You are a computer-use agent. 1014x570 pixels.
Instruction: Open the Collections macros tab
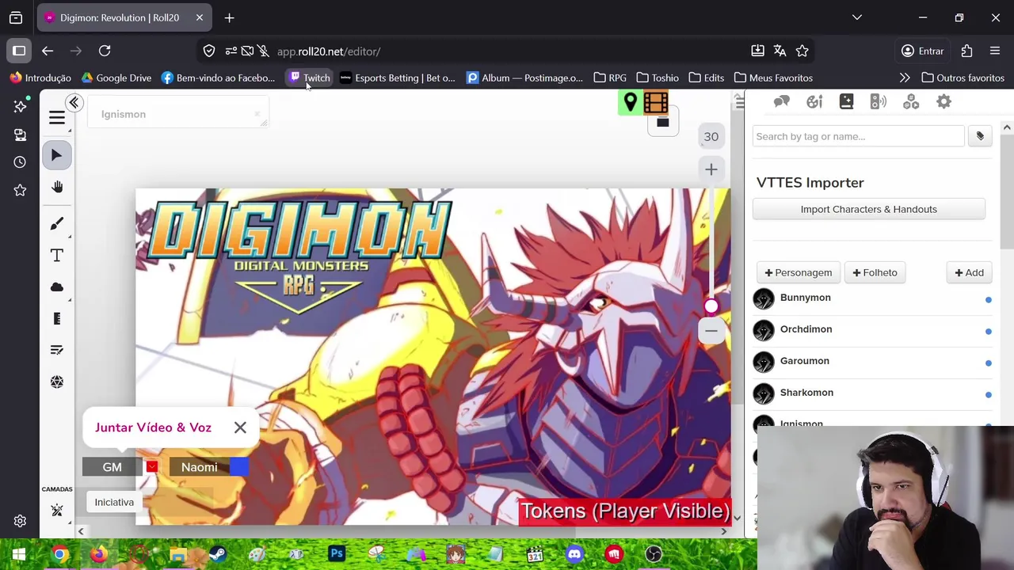click(x=911, y=101)
